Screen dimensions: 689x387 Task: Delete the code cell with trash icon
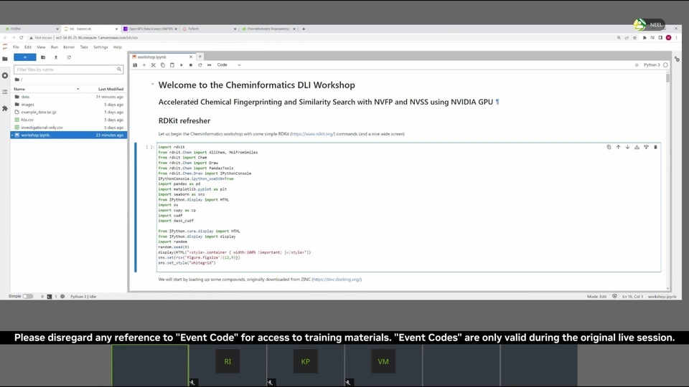tap(655, 148)
